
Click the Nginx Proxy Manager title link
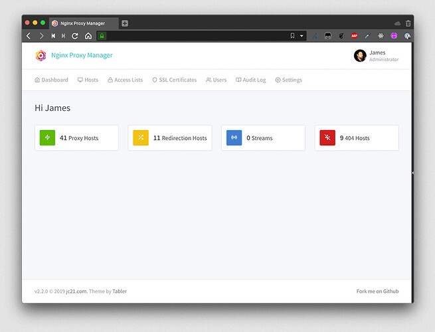tap(82, 55)
